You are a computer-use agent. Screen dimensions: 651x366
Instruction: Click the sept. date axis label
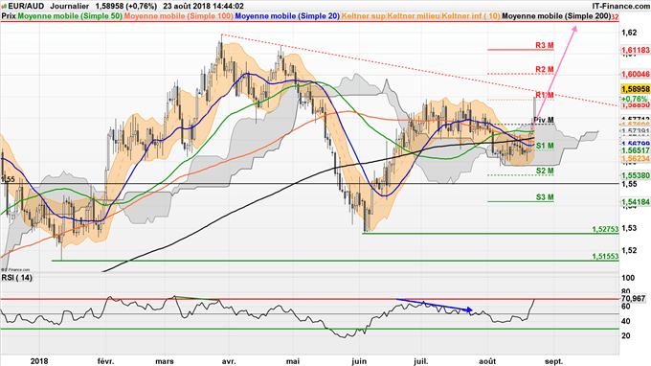554,361
